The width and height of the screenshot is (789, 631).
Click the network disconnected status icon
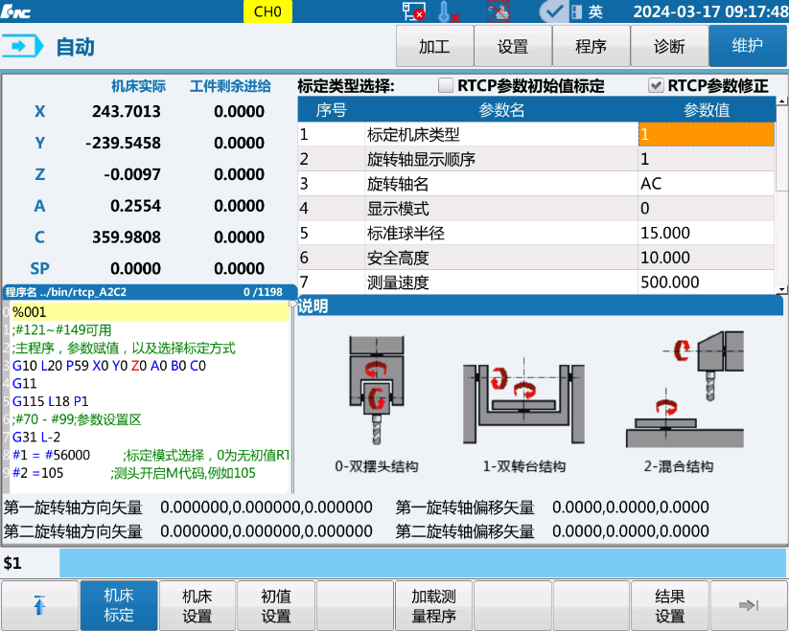[x=413, y=11]
